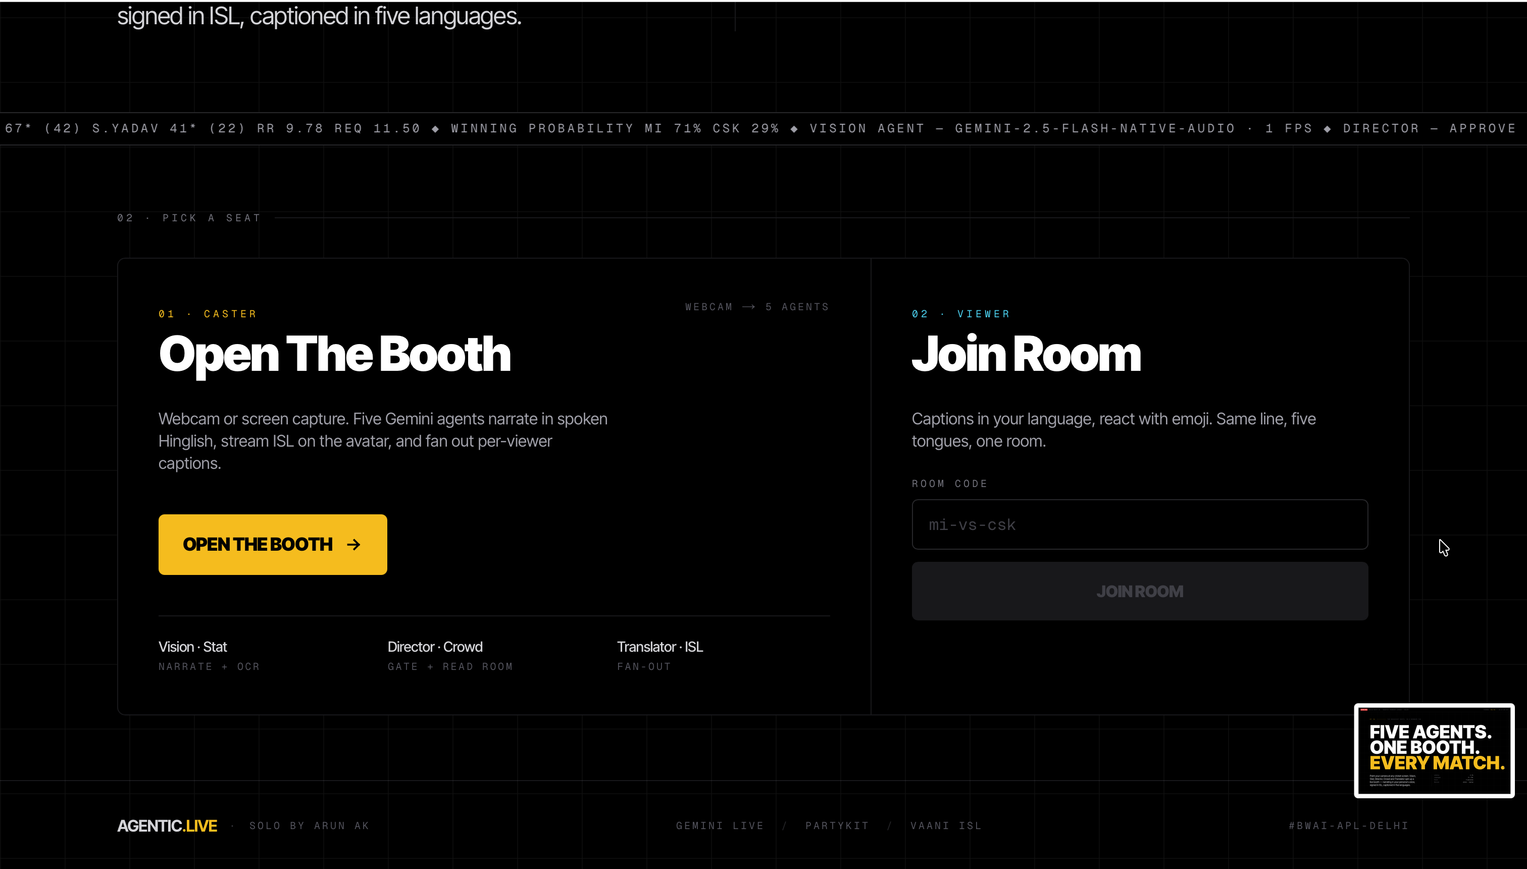Open the Five Agents One Booth thumbnail preview
Screen dimensions: 1527x869
click(1434, 750)
